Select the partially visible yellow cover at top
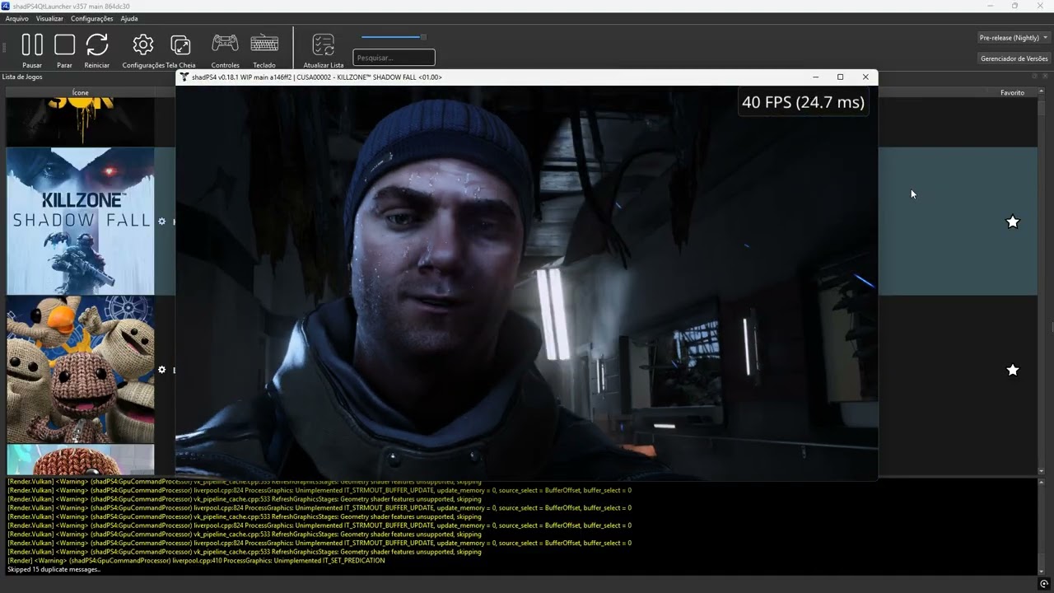This screenshot has height=593, width=1054. point(81,122)
